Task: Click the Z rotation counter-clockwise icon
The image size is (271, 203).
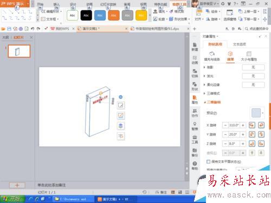Action: pyautogui.click(x=261, y=143)
